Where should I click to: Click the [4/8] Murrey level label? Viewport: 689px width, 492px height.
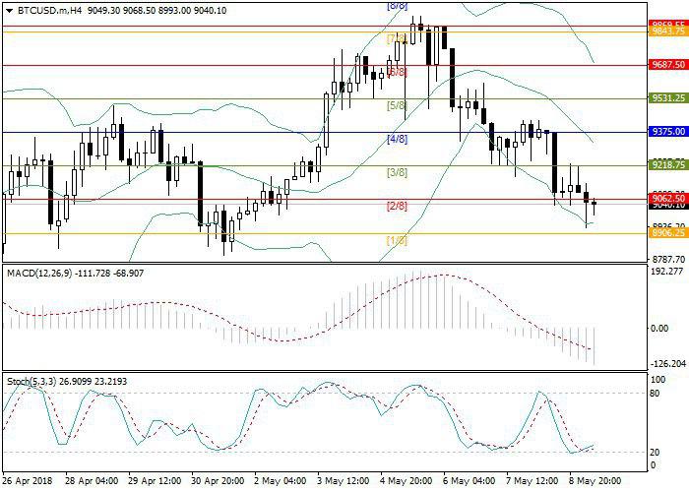click(x=397, y=139)
